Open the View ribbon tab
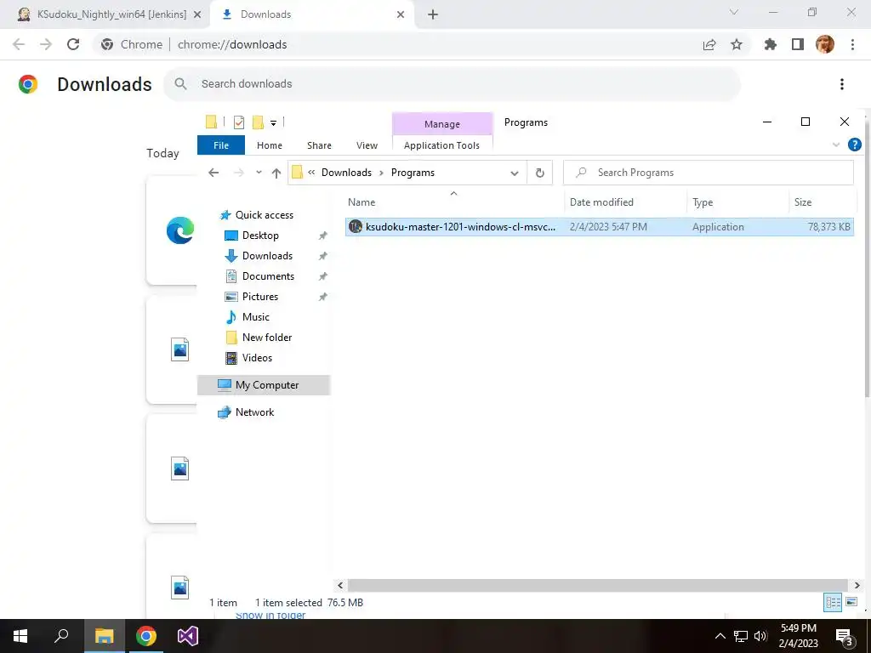 pyautogui.click(x=367, y=145)
